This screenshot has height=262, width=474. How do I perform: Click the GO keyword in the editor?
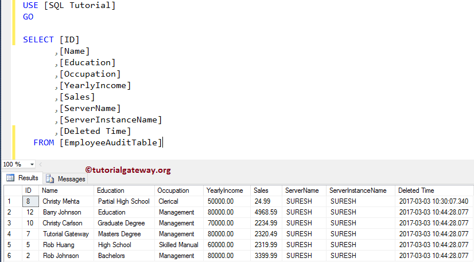[x=28, y=17]
